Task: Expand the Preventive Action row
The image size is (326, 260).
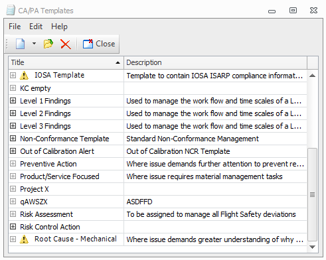Action: coord(13,164)
